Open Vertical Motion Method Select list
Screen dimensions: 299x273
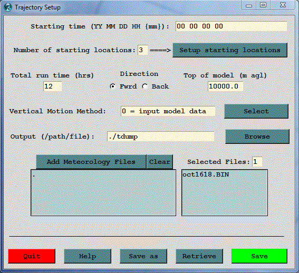tap(256, 111)
